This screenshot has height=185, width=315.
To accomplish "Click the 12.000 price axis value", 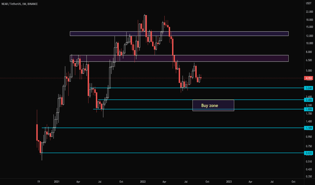I will 309,36.
